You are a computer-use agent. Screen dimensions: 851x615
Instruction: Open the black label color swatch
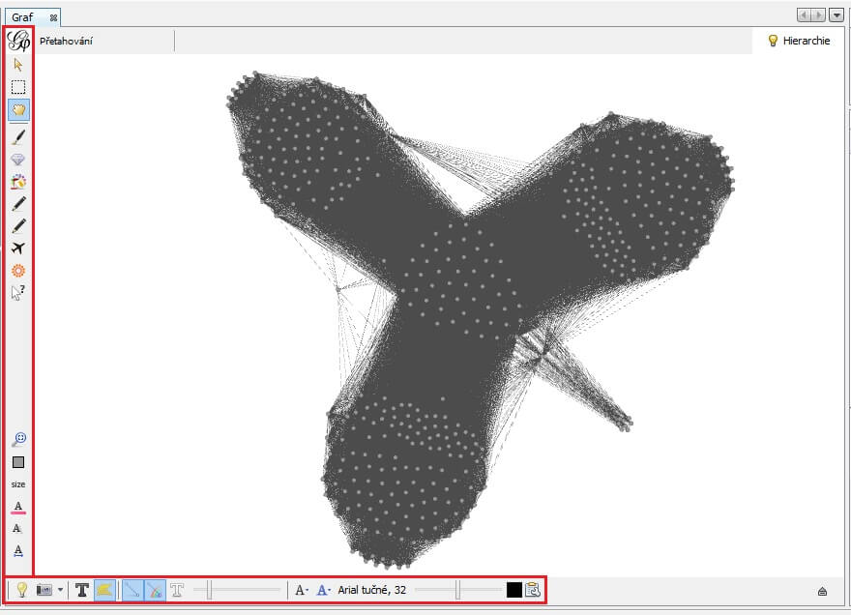pyautogui.click(x=514, y=590)
